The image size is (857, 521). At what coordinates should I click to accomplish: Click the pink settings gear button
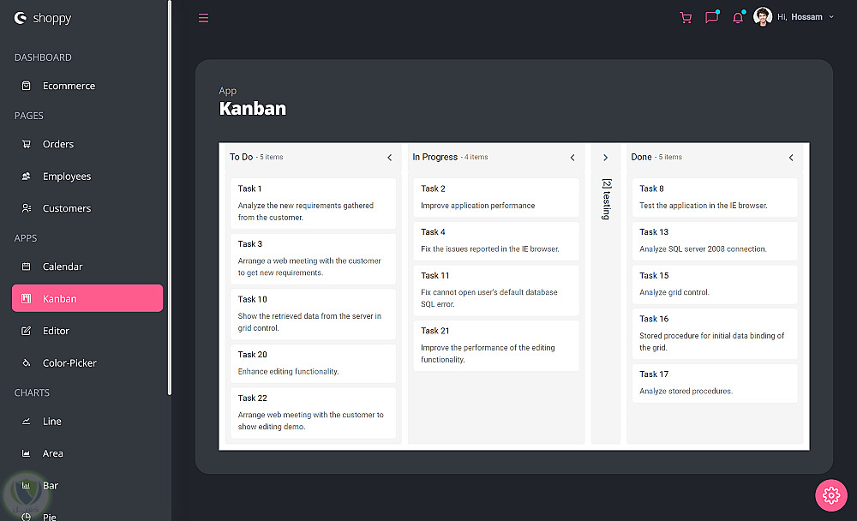830,494
